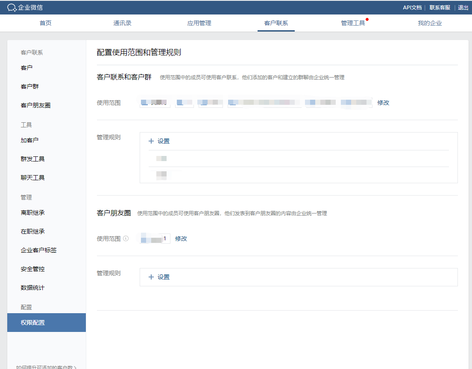Click the info icon beside 使用范围
472x369 pixels.
126,239
